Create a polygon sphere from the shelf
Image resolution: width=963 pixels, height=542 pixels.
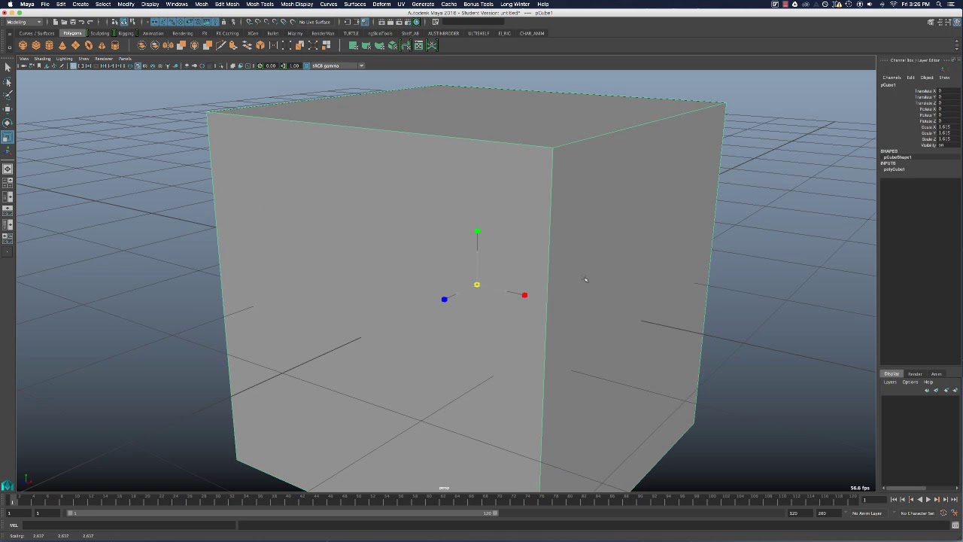(x=23, y=46)
